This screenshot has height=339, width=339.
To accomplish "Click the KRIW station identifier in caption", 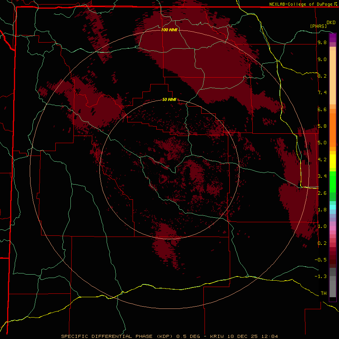I will click(x=217, y=336).
